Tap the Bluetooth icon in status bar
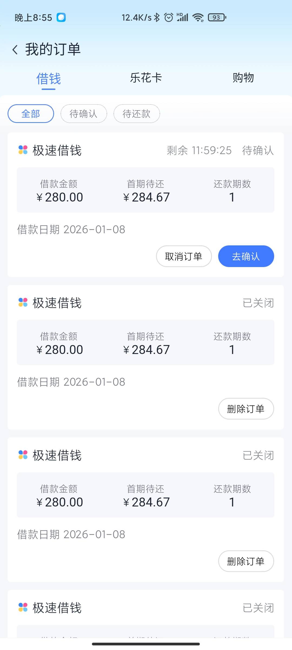 (x=157, y=18)
